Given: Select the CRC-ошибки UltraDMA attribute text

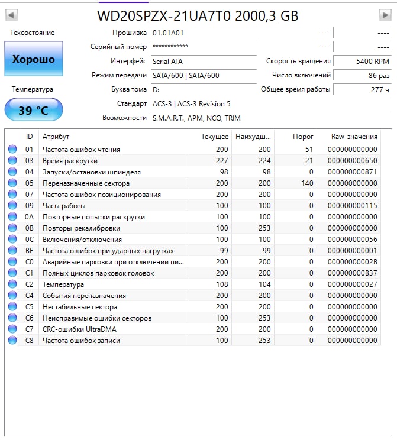Looking at the screenshot, I should pos(79,329).
